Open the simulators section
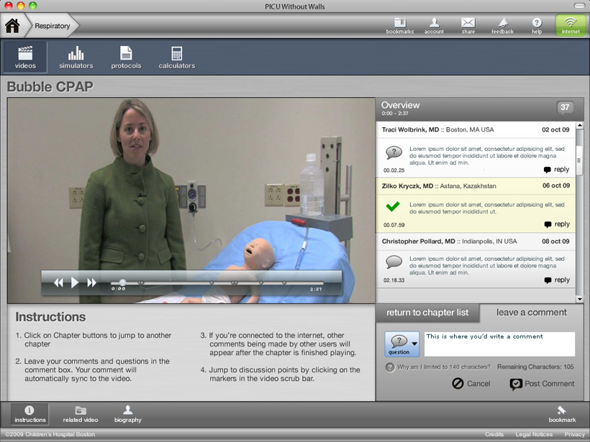 [76, 57]
